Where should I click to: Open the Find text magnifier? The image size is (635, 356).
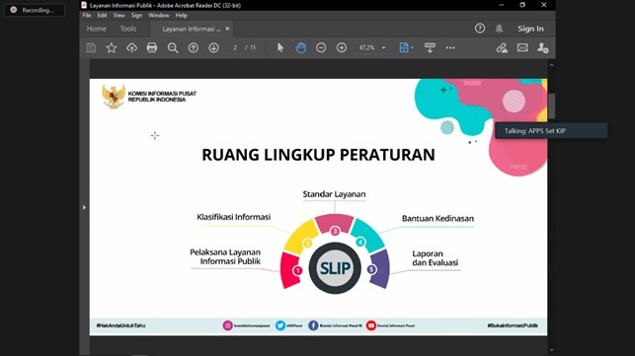(173, 47)
